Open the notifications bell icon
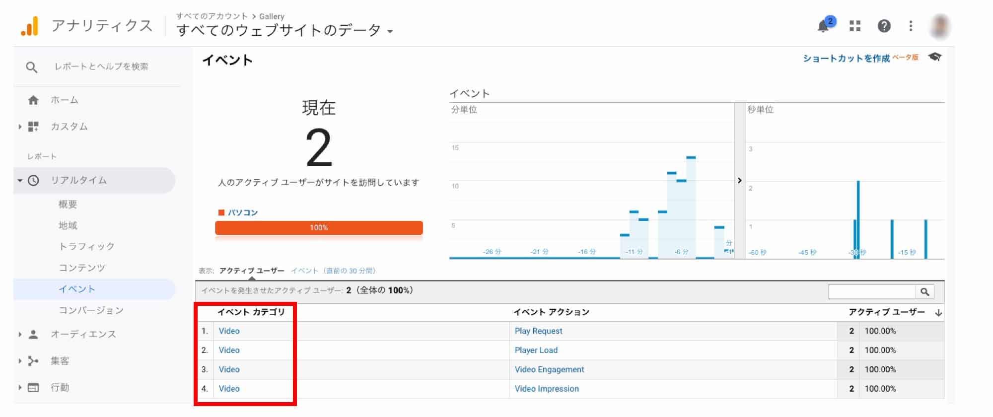The image size is (993, 417). coord(824,26)
